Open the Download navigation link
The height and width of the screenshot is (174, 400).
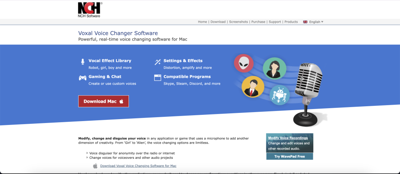tap(218, 22)
